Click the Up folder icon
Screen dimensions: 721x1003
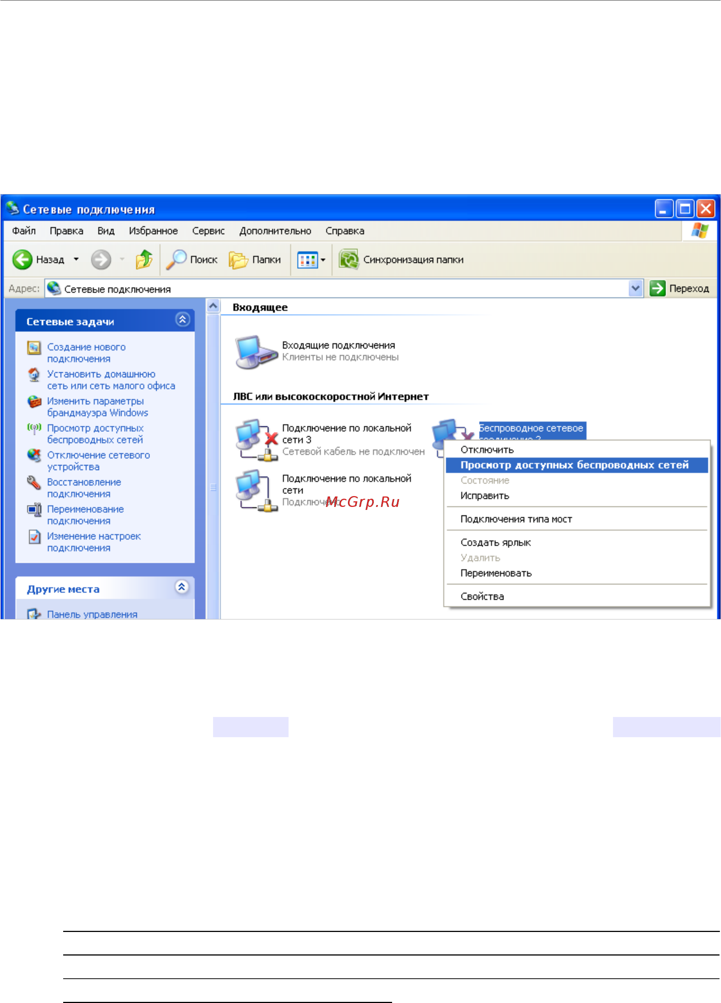(x=144, y=259)
